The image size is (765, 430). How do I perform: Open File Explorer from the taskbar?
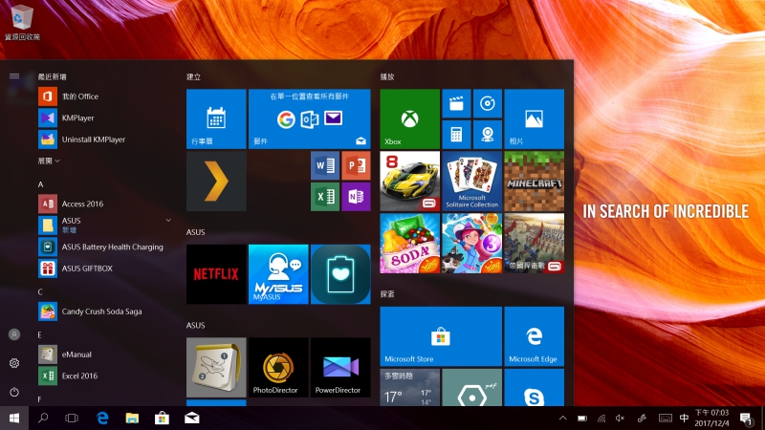tap(132, 418)
